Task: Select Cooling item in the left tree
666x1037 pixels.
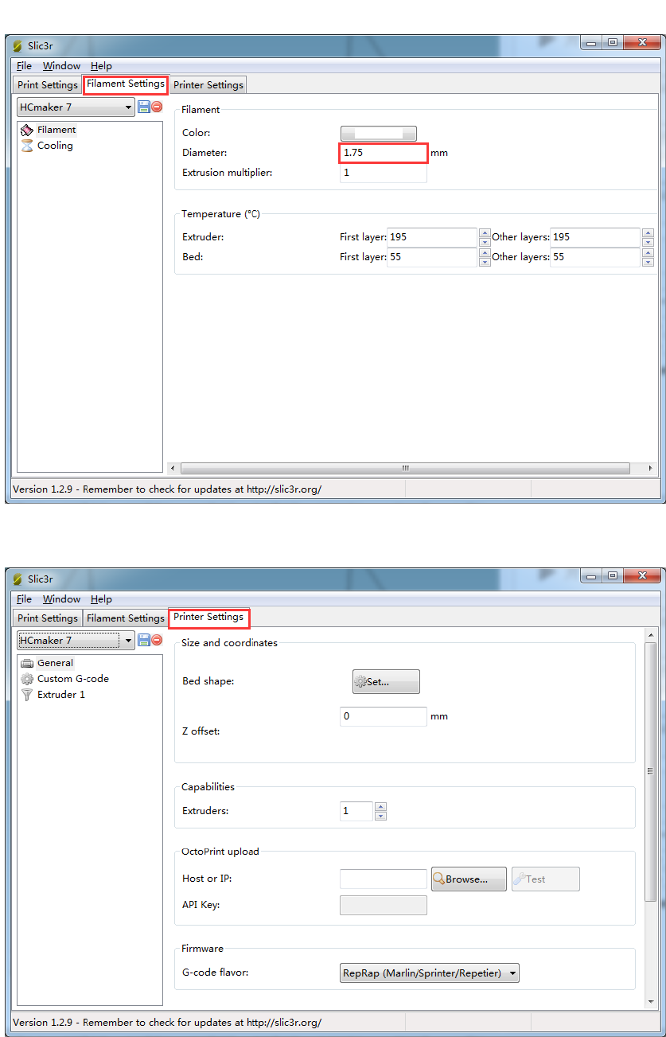Action: coord(47,146)
